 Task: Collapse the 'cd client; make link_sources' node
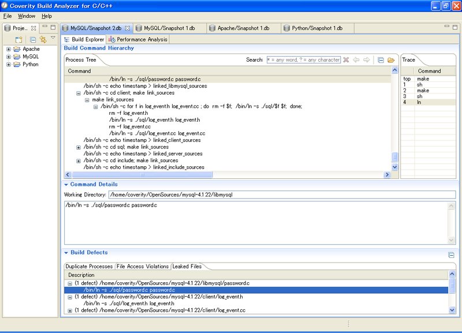point(79,93)
